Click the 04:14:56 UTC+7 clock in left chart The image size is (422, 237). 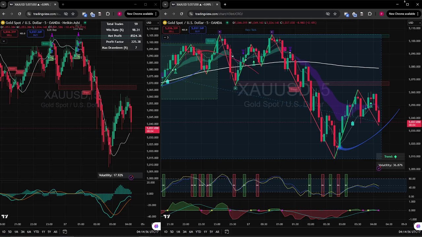tap(148, 232)
